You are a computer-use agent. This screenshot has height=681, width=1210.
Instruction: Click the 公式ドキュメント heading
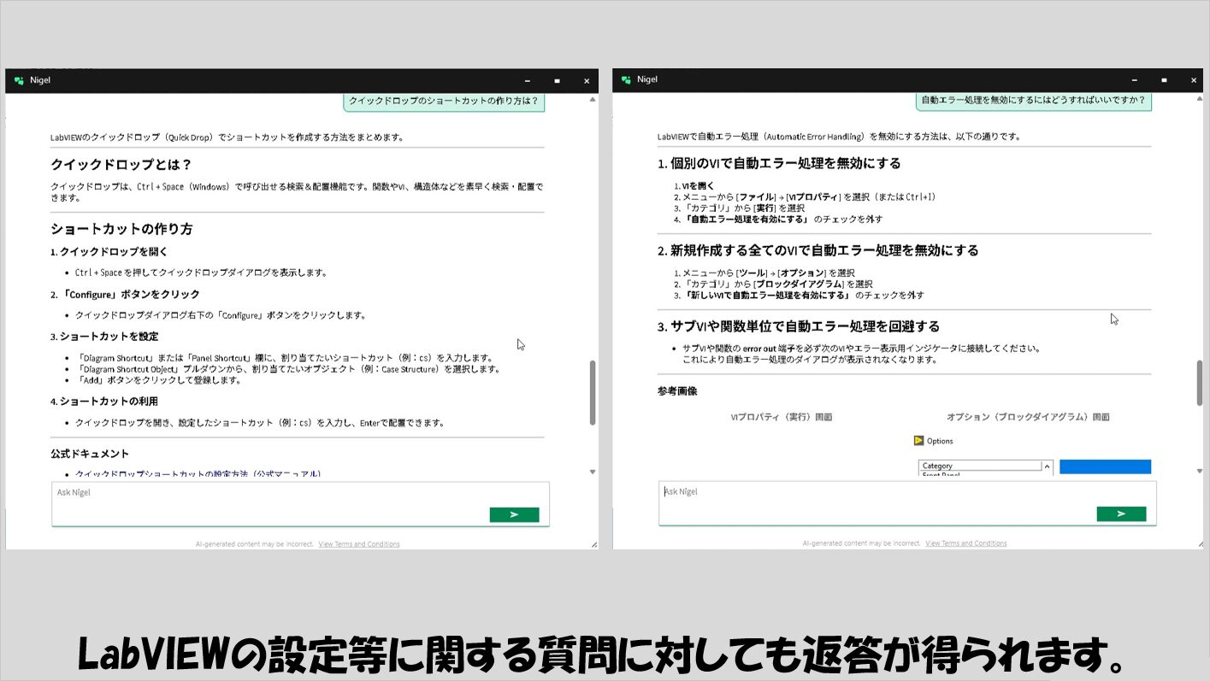pos(90,454)
